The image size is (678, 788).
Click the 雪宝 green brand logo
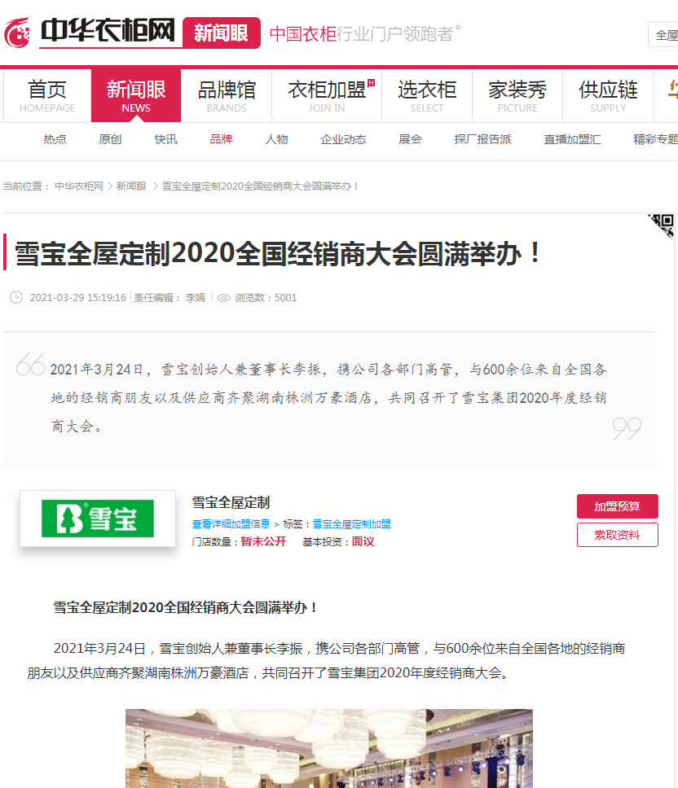pyautogui.click(x=98, y=519)
